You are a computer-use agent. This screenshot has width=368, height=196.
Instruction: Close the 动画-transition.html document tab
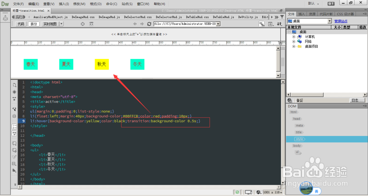click(48, 11)
